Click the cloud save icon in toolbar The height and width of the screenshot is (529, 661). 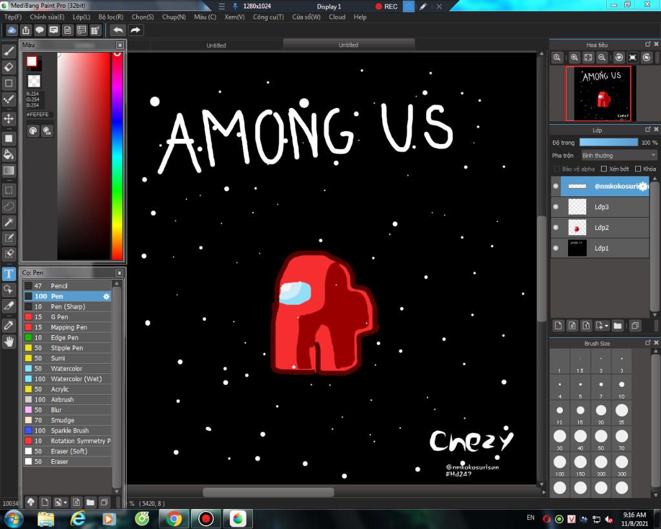tap(12, 30)
